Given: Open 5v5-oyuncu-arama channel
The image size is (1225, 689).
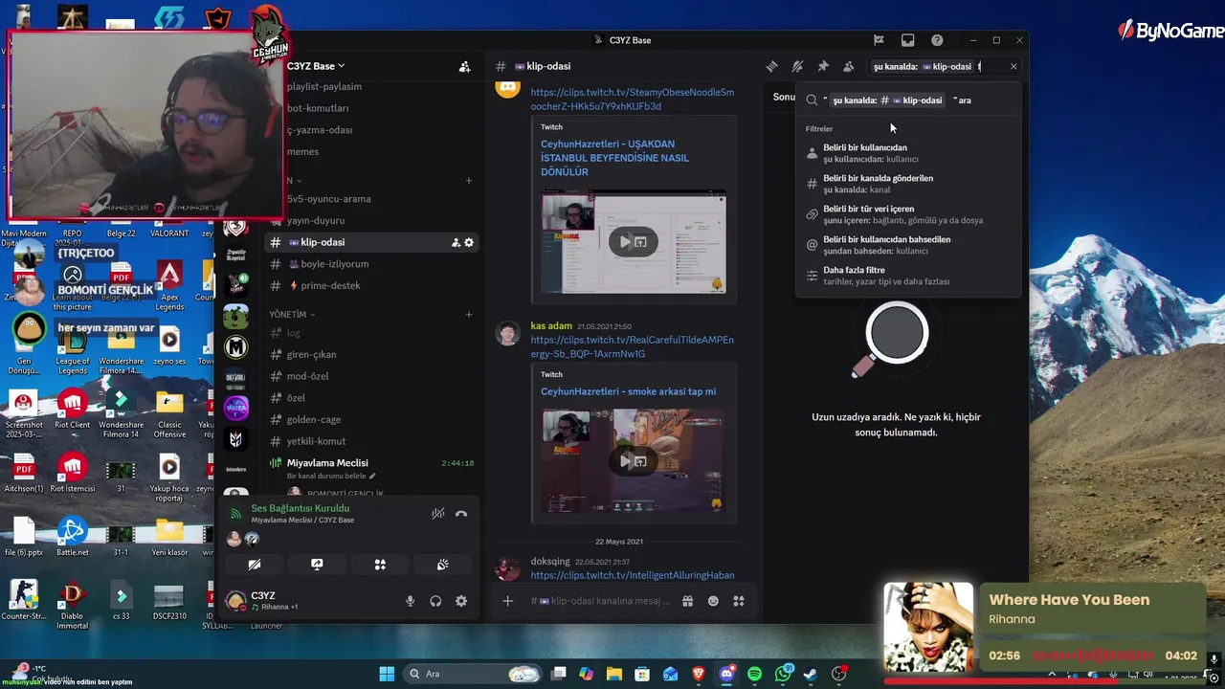Looking at the screenshot, I should 328,199.
